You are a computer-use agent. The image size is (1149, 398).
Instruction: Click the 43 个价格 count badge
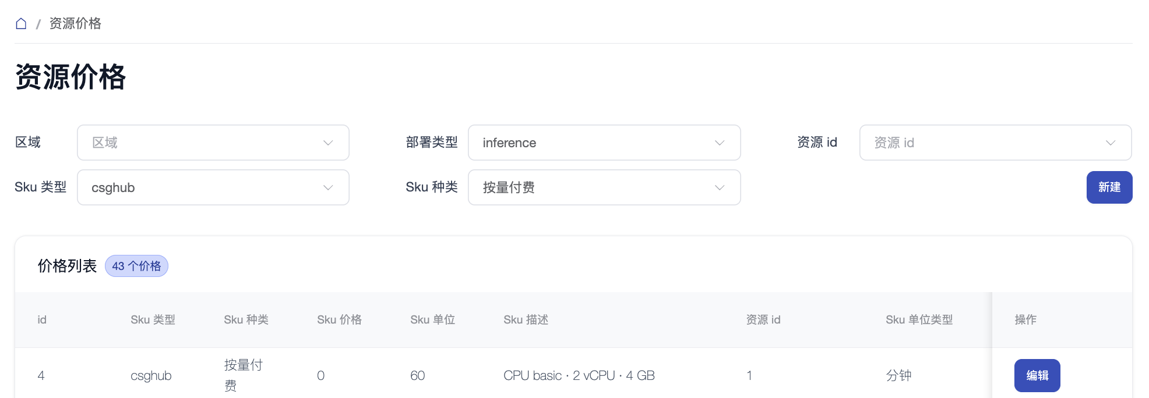136,266
